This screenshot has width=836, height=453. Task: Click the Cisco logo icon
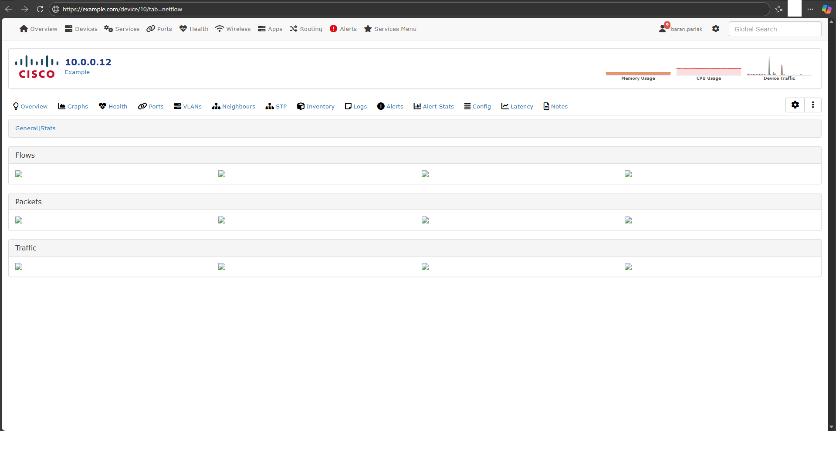coord(37,67)
